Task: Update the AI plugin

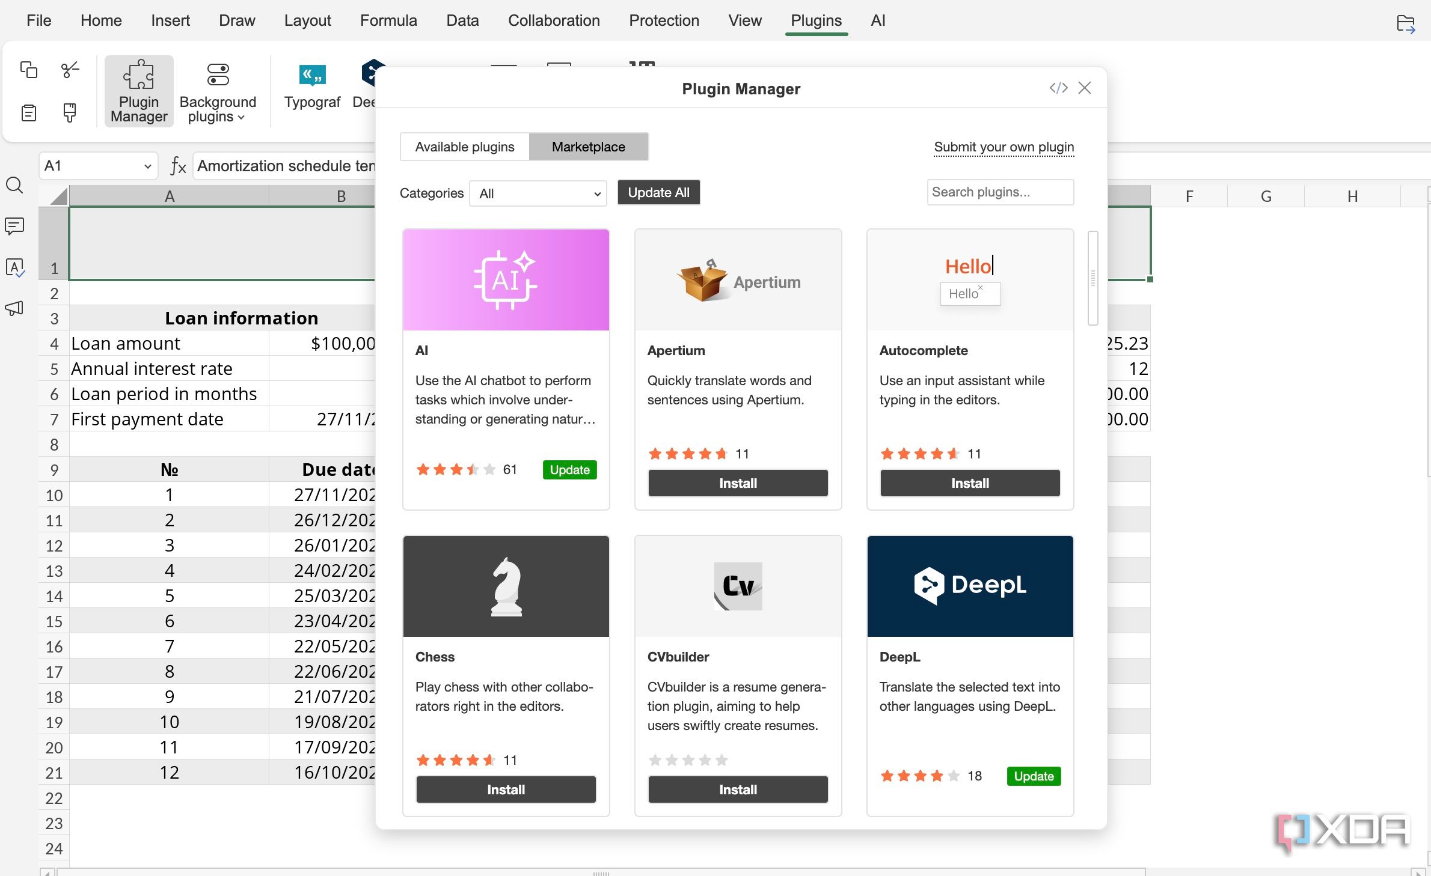Action: 569,470
